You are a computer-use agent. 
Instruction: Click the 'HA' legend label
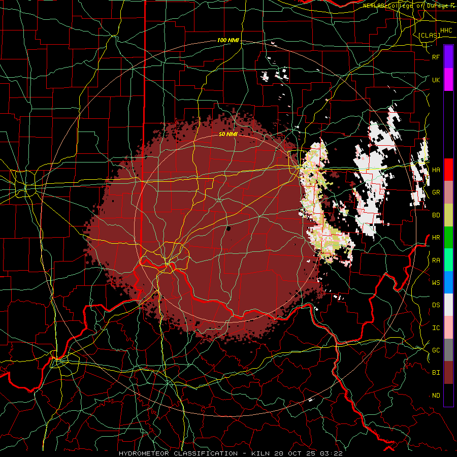[x=436, y=170]
